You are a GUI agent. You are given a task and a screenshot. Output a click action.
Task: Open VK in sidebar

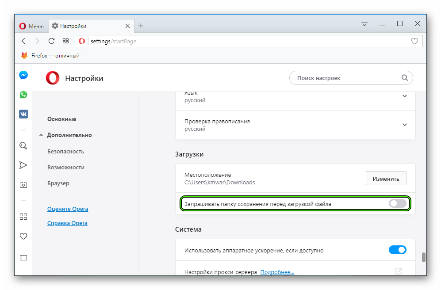pyautogui.click(x=23, y=114)
